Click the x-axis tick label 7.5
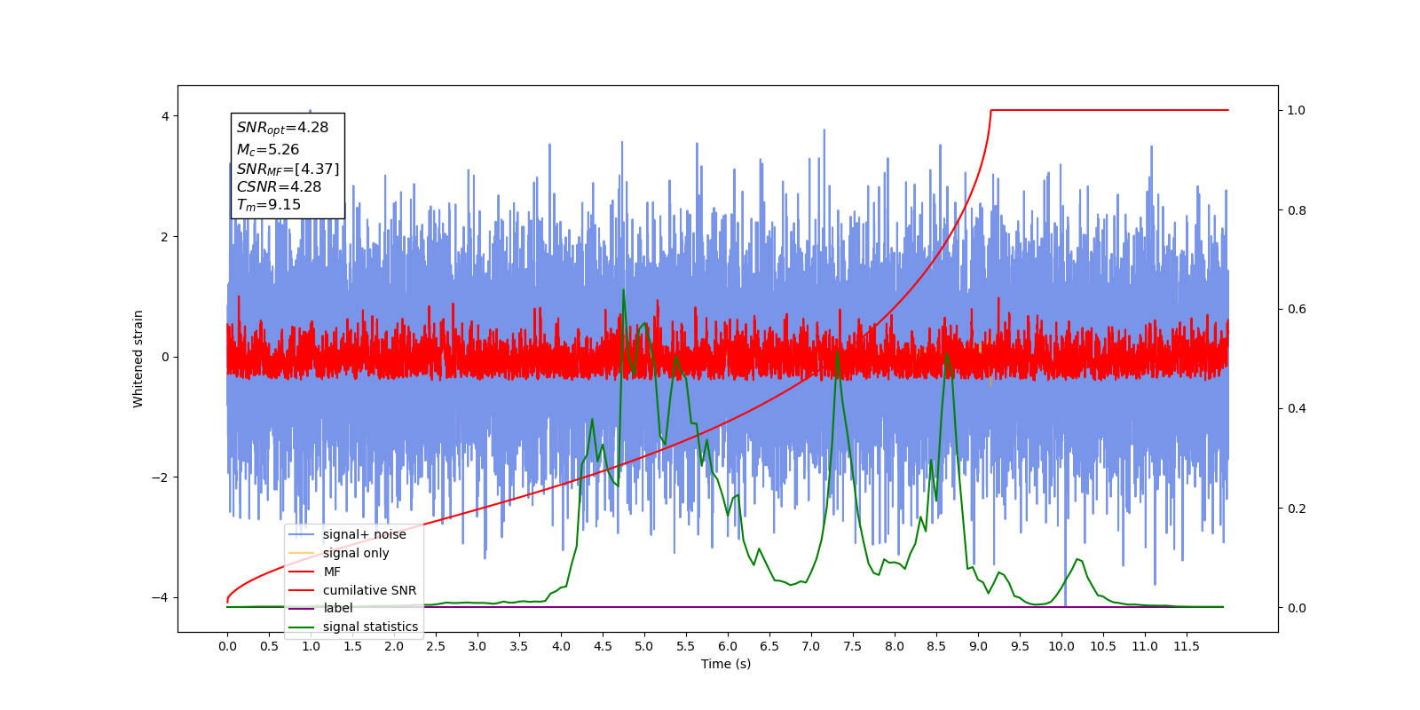Screen dimensions: 1420x710 (853, 646)
